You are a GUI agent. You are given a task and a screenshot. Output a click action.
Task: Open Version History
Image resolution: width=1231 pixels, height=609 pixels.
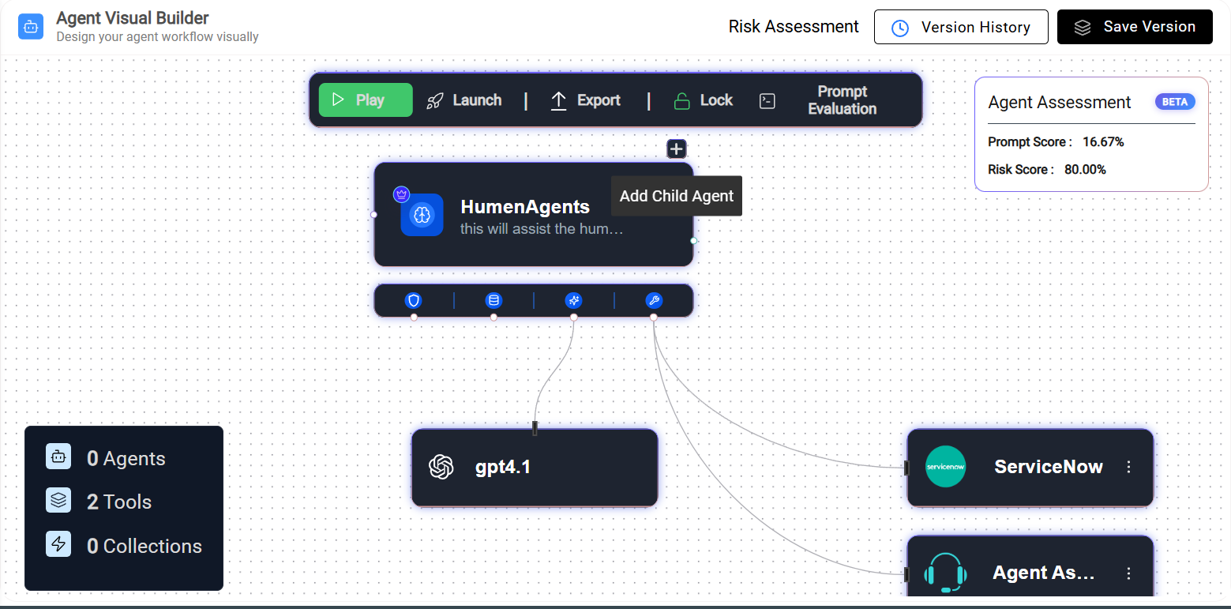click(x=961, y=27)
